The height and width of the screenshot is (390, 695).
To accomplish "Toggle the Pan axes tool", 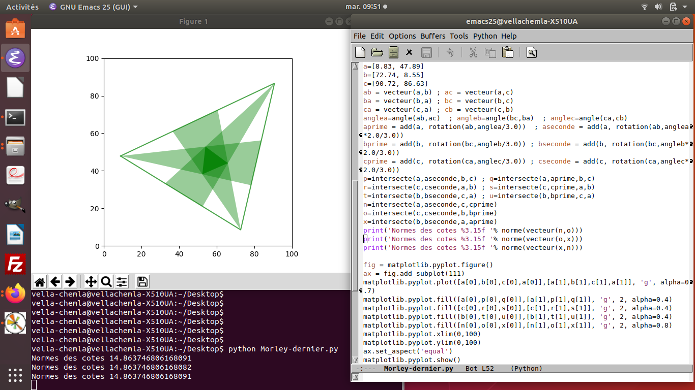I will pos(91,282).
